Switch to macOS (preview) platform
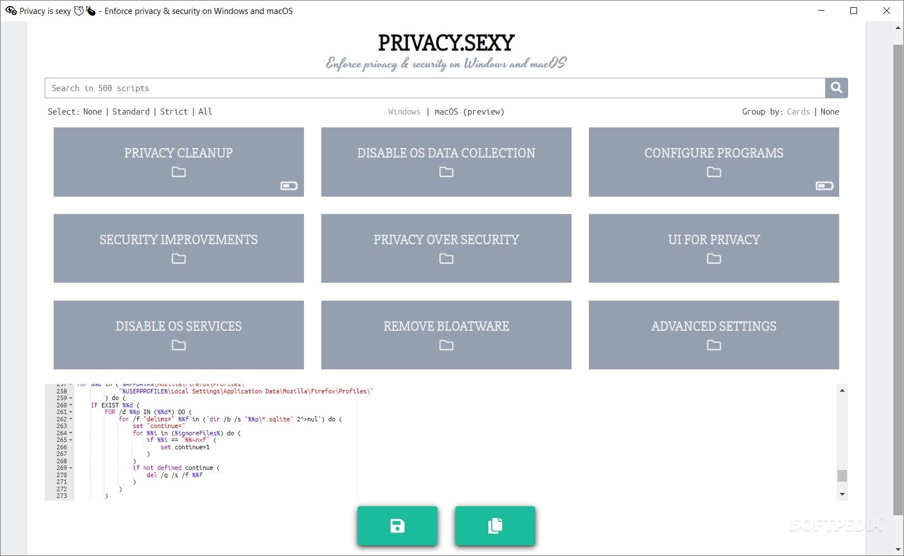Viewport: 904px width, 556px height. point(469,112)
